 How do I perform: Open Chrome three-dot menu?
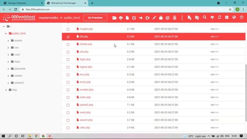tap(244, 9)
